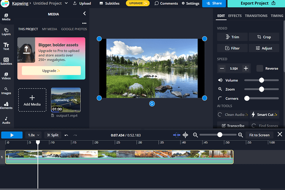
Task: Open the Elements sidebar panel
Action: click(6, 105)
